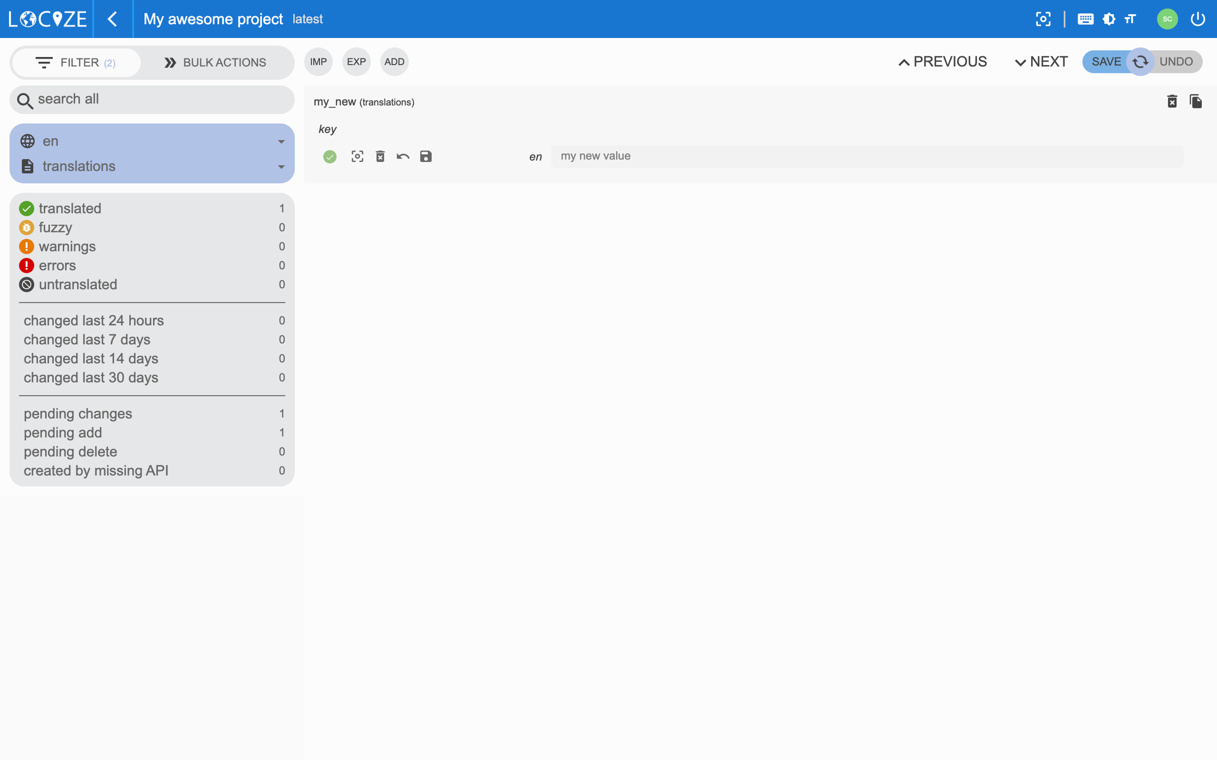Click the row undo arrow icon
This screenshot has width=1217, height=760.
pyautogui.click(x=402, y=156)
